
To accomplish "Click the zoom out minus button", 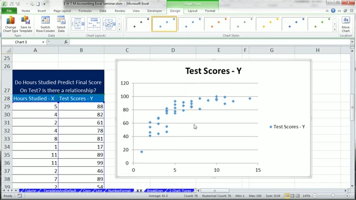I will pyautogui.click(x=315, y=196).
